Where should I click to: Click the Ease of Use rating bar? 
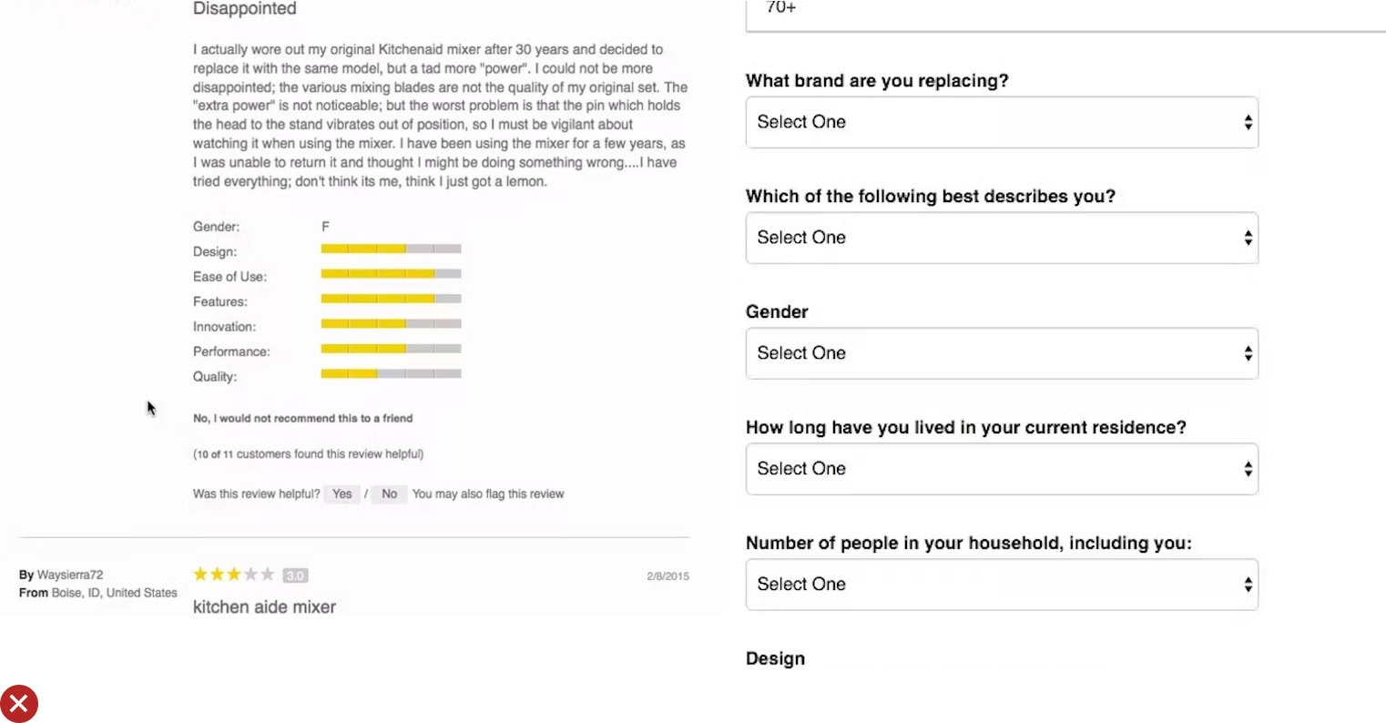[391, 274]
